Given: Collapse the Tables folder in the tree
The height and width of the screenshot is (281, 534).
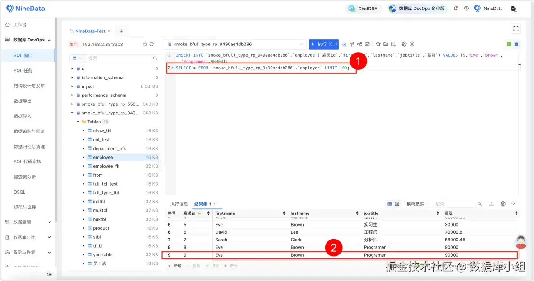Looking at the screenshot, I should click(x=78, y=122).
